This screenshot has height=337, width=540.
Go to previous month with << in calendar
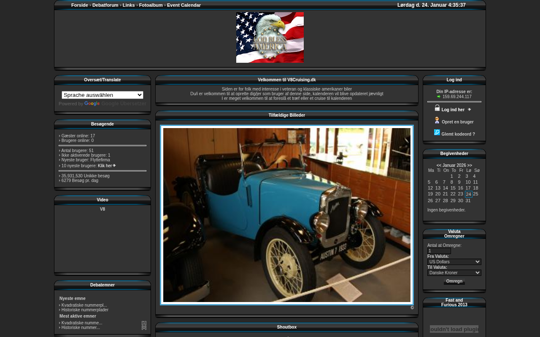pyautogui.click(x=439, y=166)
